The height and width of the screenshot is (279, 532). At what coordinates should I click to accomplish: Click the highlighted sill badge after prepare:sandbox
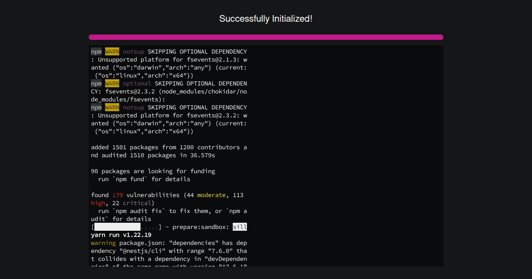(x=240, y=227)
